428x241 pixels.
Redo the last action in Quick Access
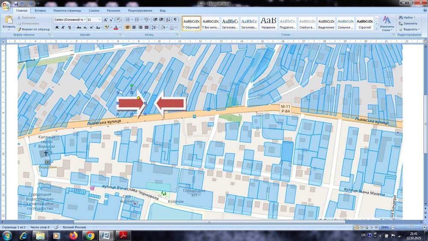pyautogui.click(x=30, y=3)
